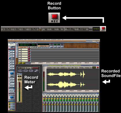Click the small REC button on the toolbar strip
Screen dimensions: 121x113
[x=103, y=29]
